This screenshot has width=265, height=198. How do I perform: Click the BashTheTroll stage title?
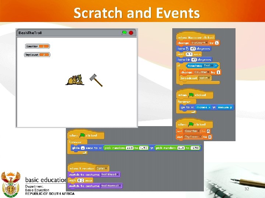click(30, 33)
